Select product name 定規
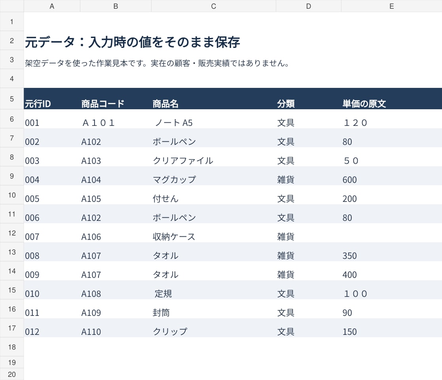 pos(213,290)
